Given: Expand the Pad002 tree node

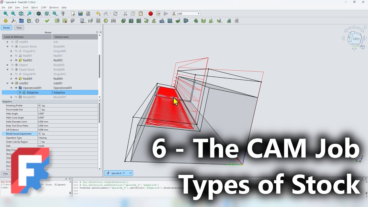Looking at the screenshot, I should pos(11,60).
